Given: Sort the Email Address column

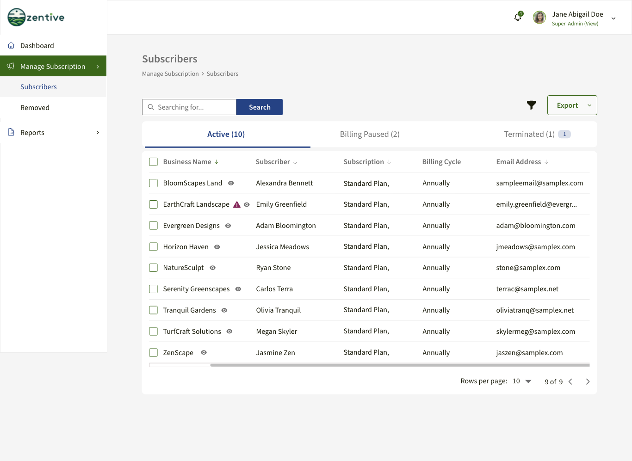Looking at the screenshot, I should pyautogui.click(x=546, y=162).
